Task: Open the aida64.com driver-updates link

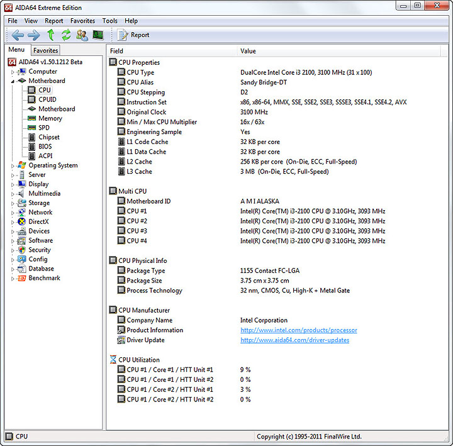Action: (294, 340)
